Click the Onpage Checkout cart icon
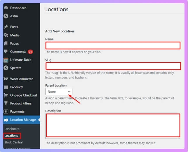The height and width of the screenshot is (152, 188). pyautogui.click(x=6, y=95)
